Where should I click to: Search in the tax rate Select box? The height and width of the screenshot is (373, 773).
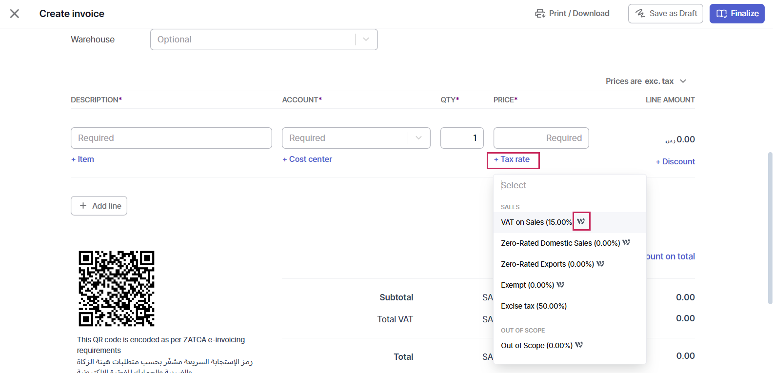(570, 185)
